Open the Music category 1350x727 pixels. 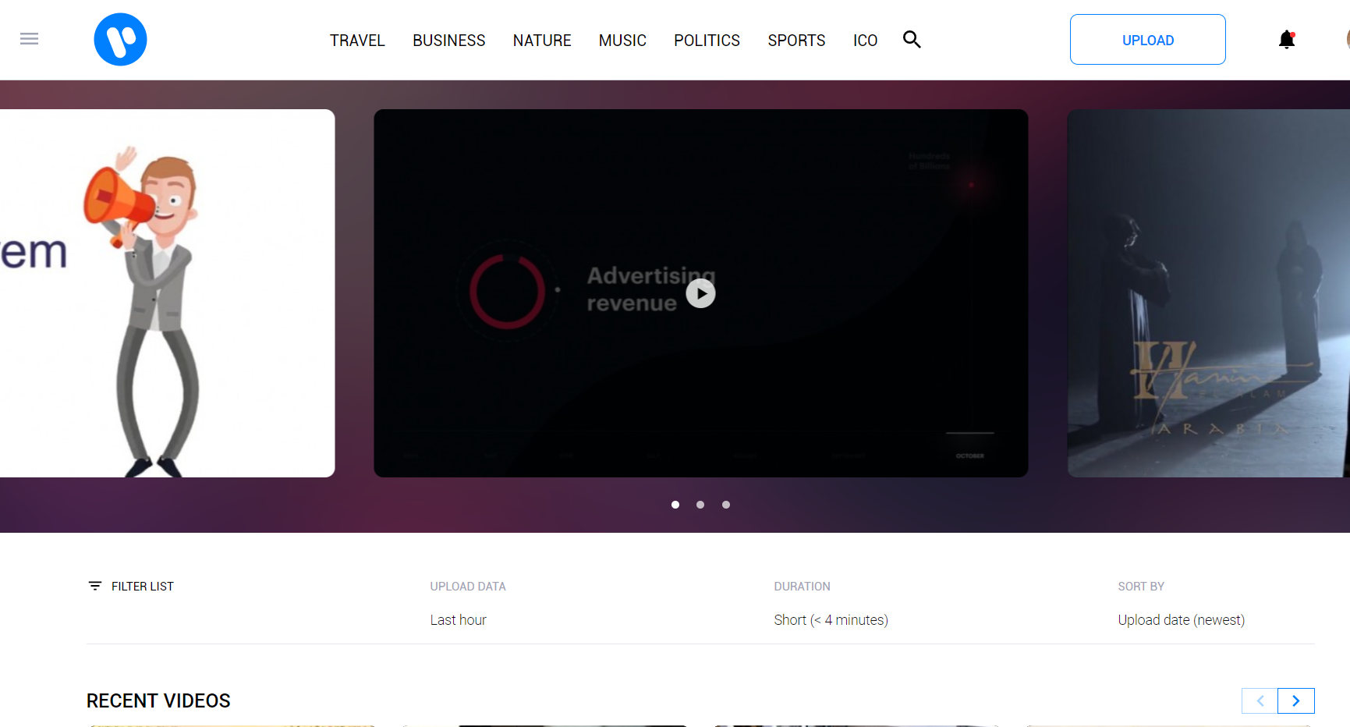[622, 41]
